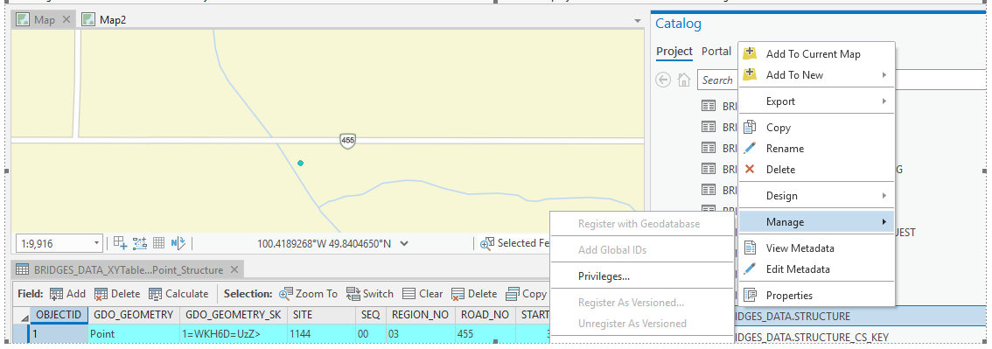The image size is (992, 349).
Task: Choose the context menu Delete entry
Action: [816, 170]
